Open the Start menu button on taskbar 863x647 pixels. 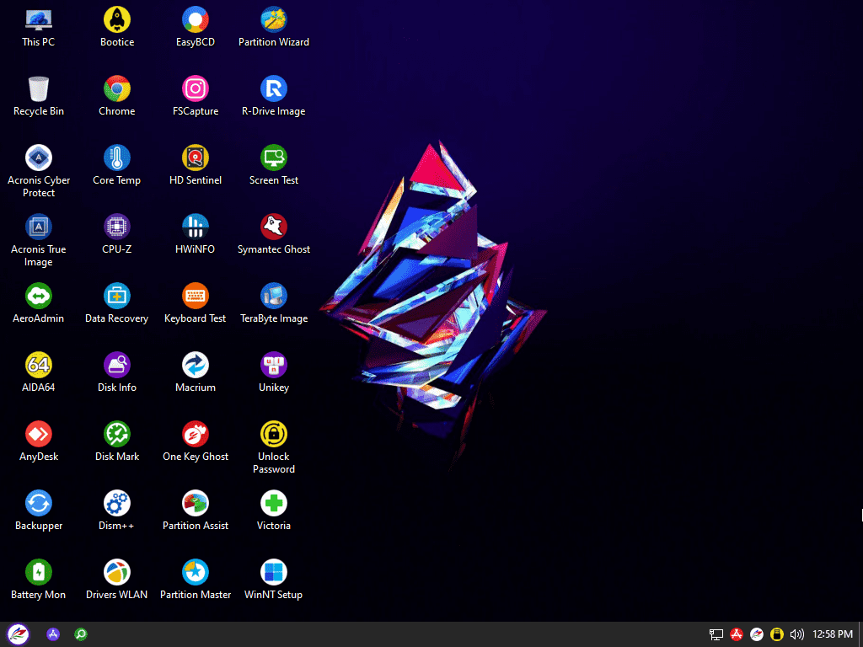(18, 634)
